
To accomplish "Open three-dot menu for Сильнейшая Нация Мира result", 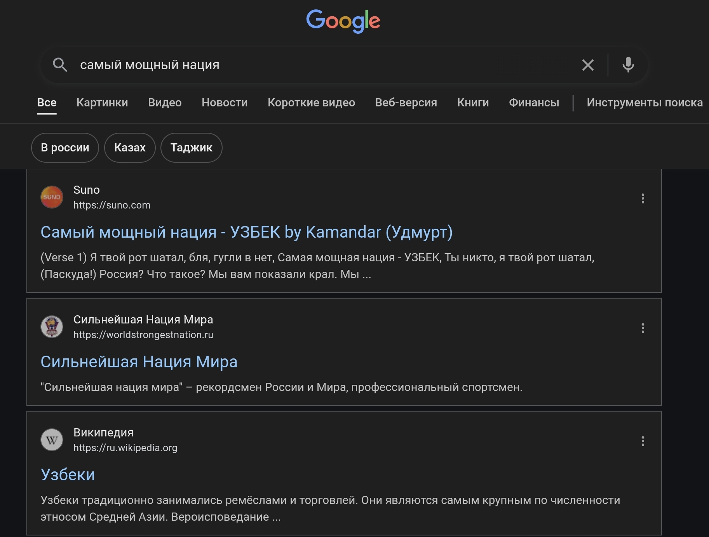I will pyautogui.click(x=643, y=328).
